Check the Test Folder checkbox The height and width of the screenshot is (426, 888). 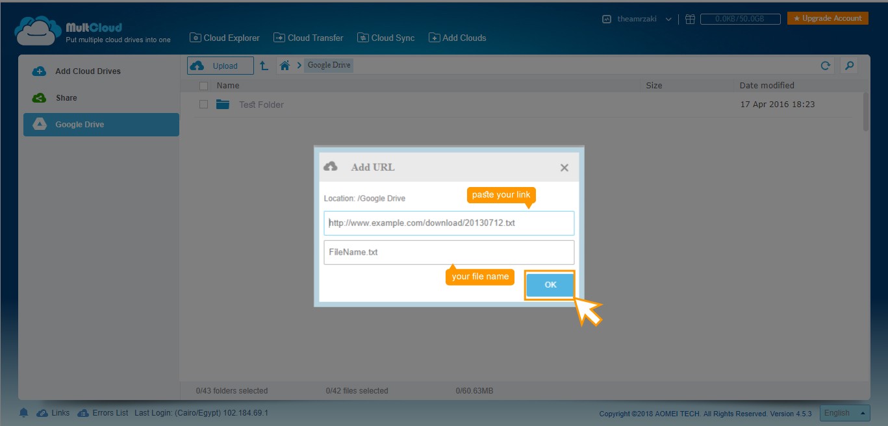203,104
